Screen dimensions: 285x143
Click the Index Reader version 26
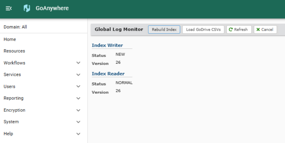pyautogui.click(x=118, y=91)
